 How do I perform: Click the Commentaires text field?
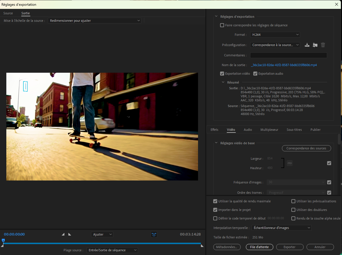pos(288,55)
